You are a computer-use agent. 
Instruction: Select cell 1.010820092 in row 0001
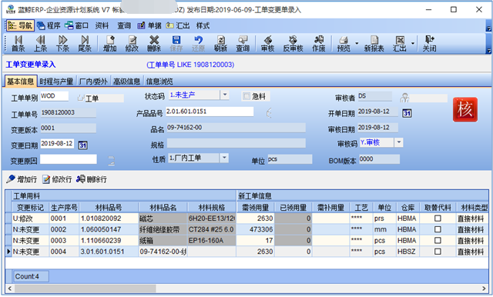point(109,219)
